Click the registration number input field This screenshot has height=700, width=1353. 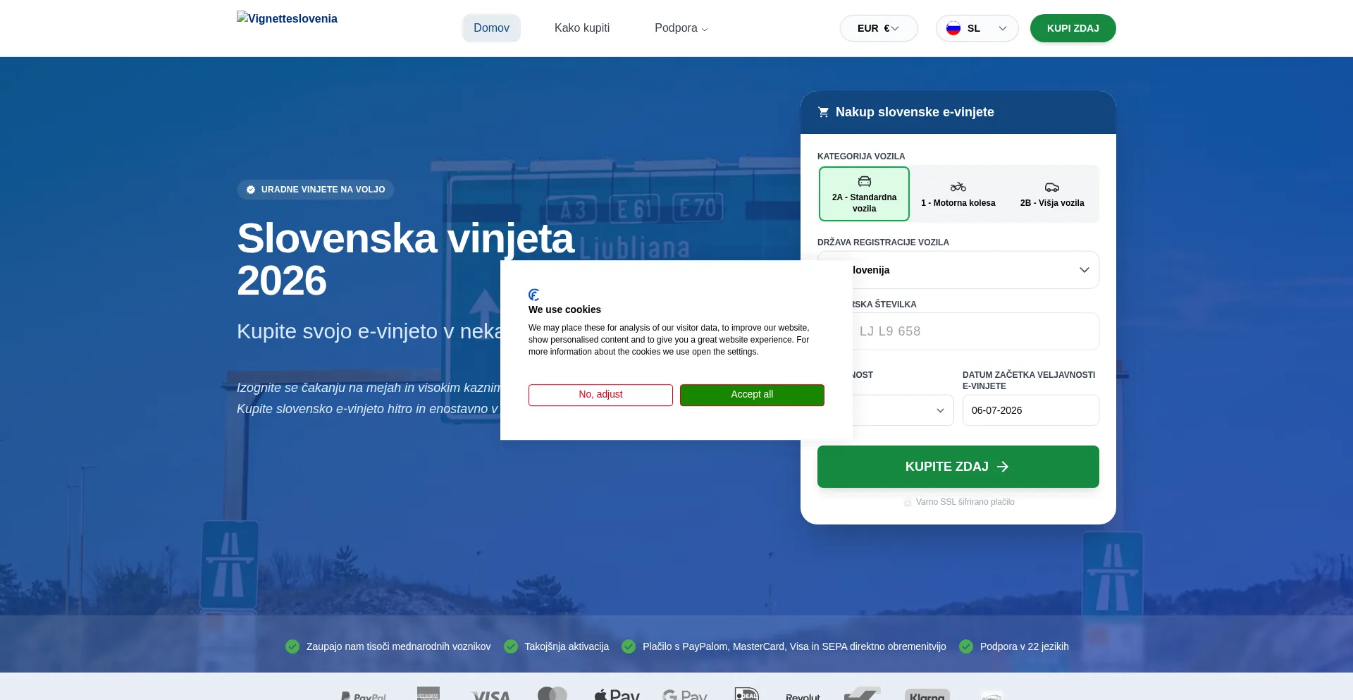[958, 331]
